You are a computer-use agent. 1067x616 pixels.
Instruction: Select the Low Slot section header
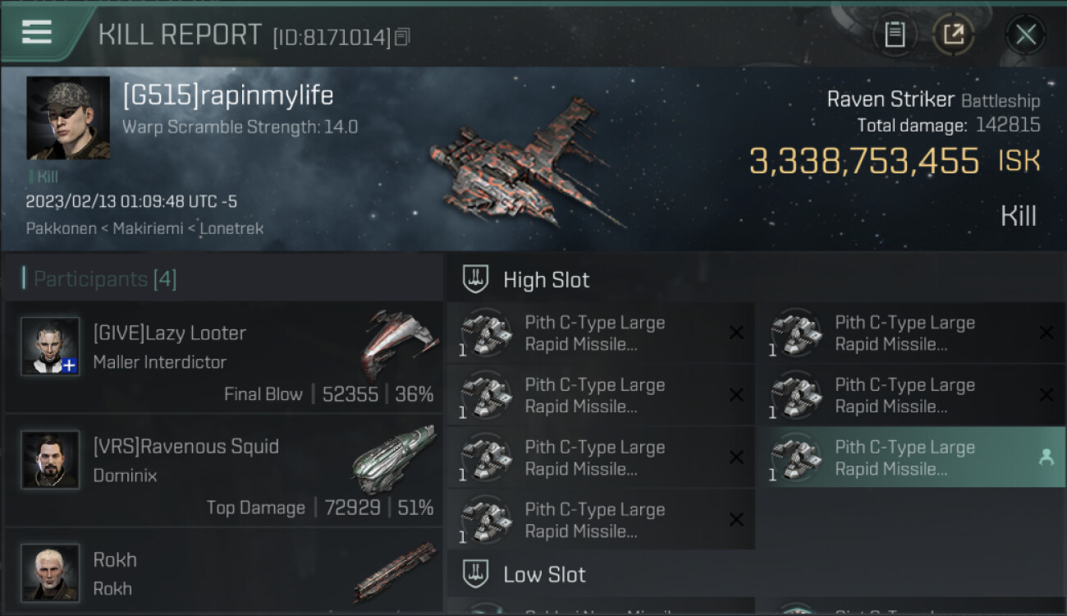pos(544,574)
